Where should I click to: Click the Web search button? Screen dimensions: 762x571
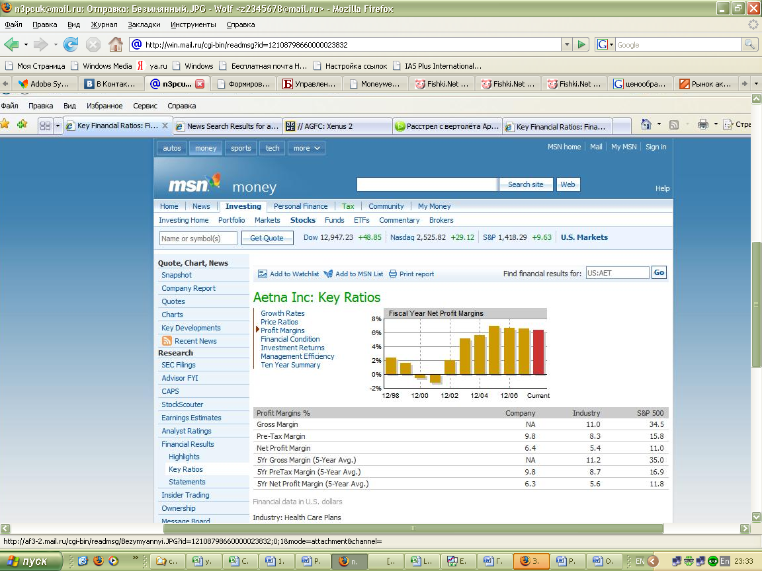[568, 184]
